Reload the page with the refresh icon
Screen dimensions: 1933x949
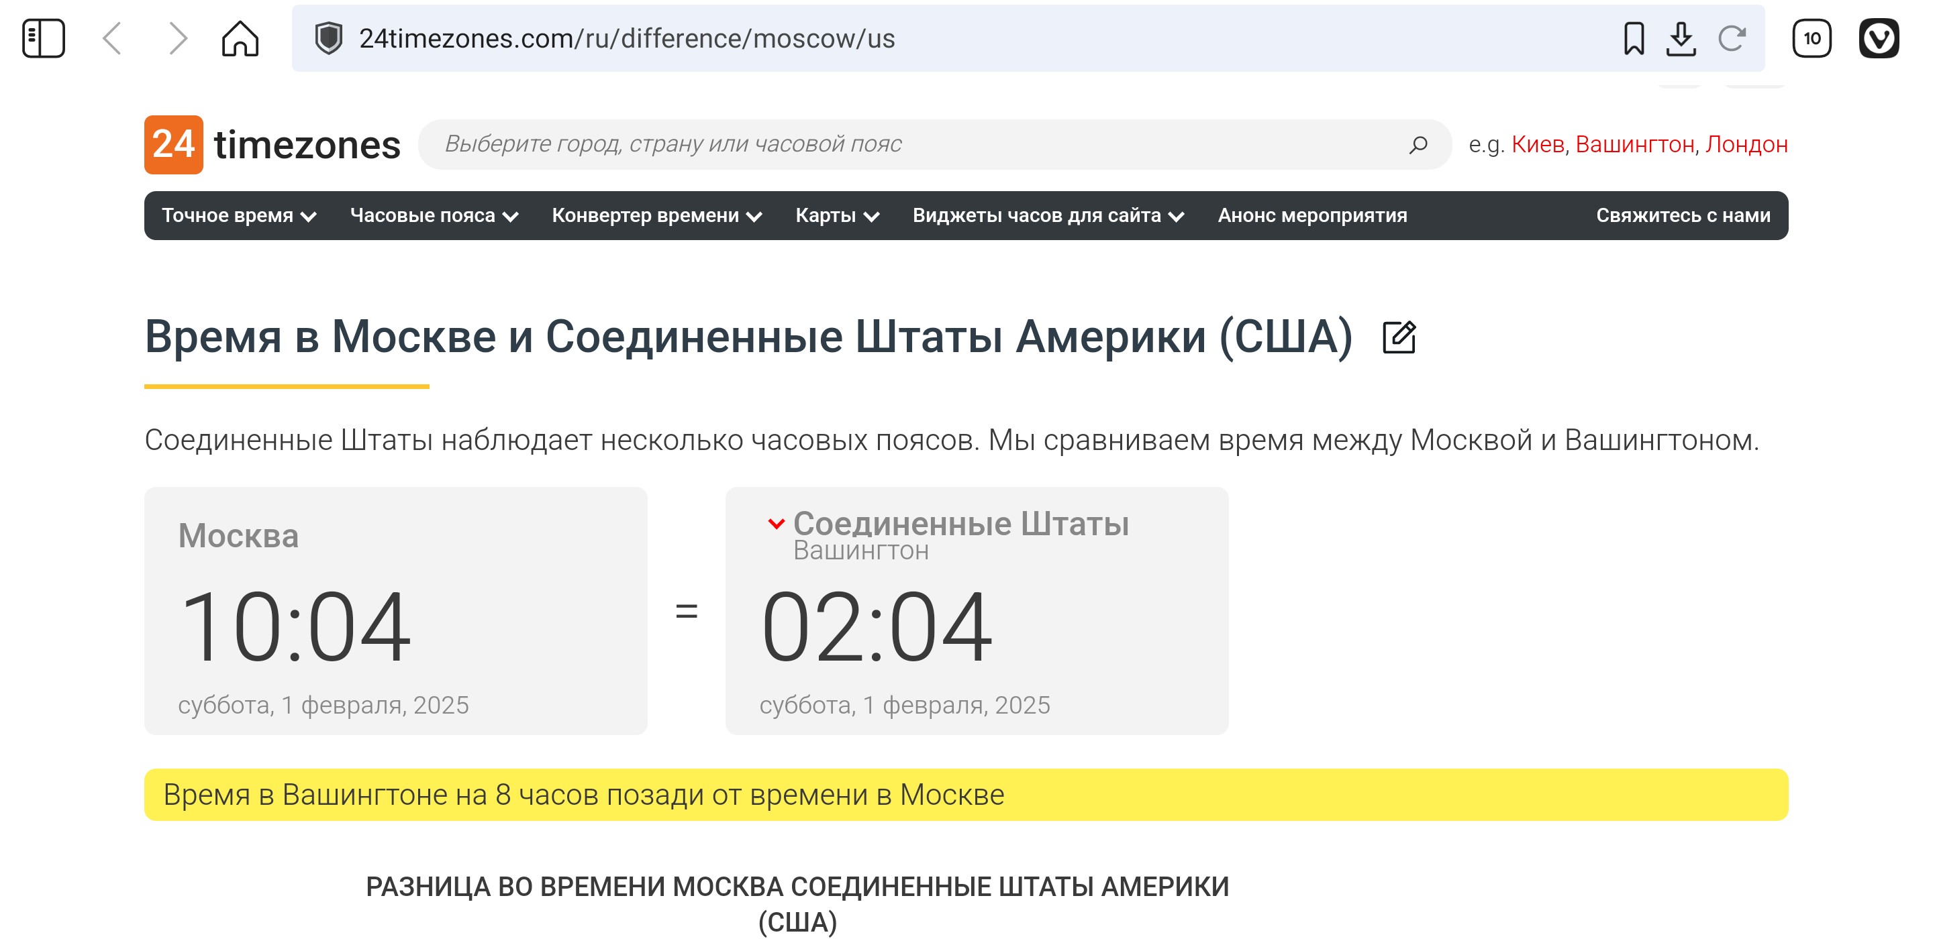[x=1732, y=38]
